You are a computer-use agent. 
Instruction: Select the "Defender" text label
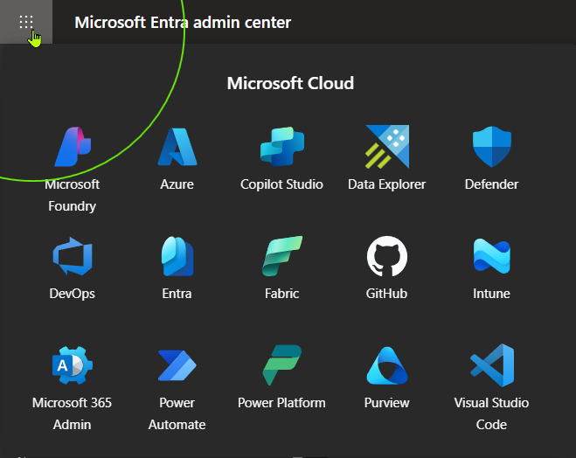tap(491, 184)
